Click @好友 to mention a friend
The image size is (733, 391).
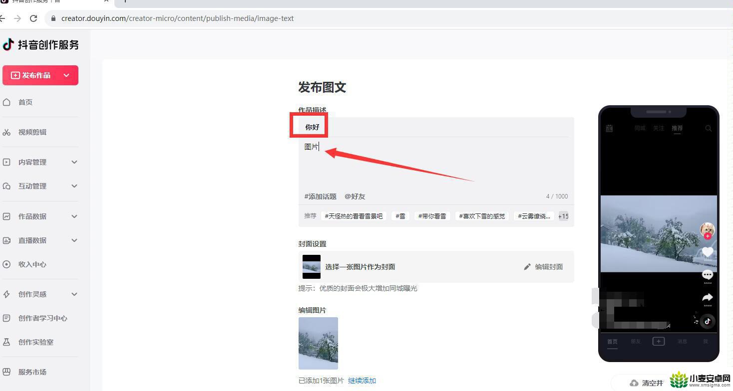coord(355,196)
